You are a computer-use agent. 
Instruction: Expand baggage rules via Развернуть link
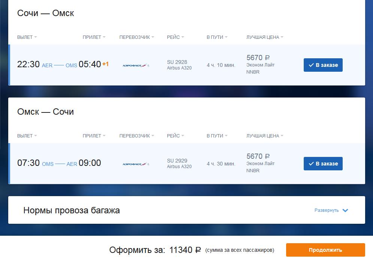(x=327, y=210)
